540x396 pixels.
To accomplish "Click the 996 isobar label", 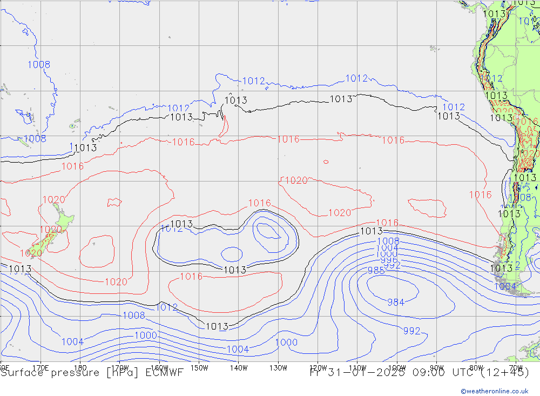I will tap(389, 260).
